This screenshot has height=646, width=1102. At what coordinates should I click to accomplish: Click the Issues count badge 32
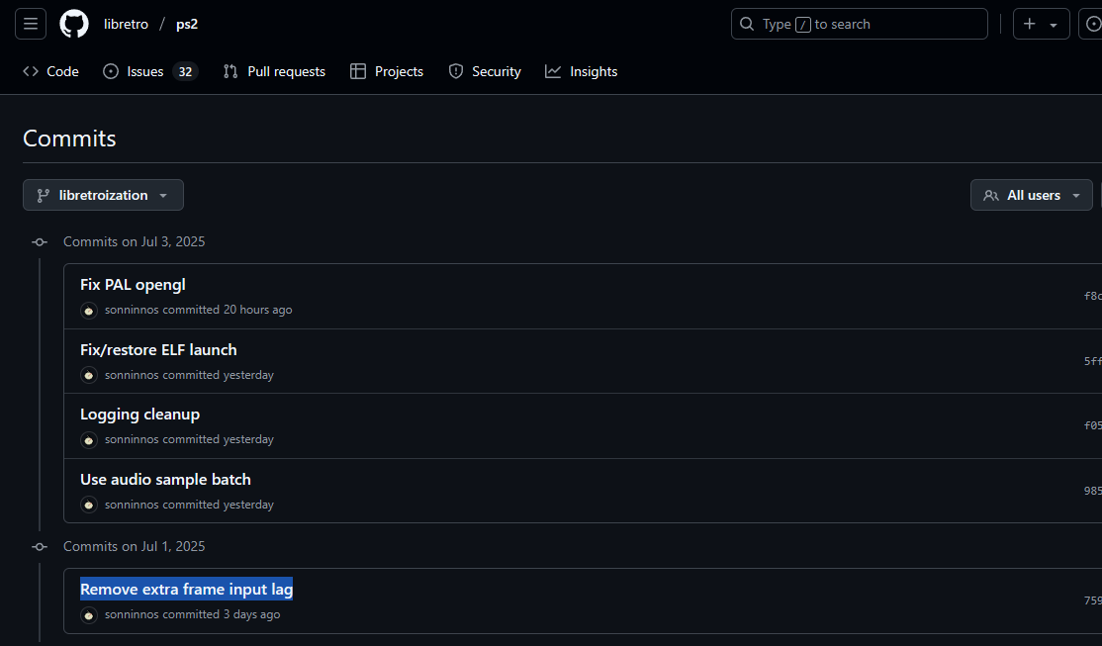click(186, 71)
